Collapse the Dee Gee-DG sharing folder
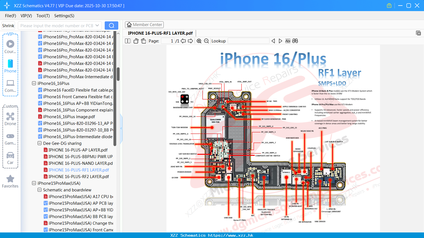 tap(40, 143)
